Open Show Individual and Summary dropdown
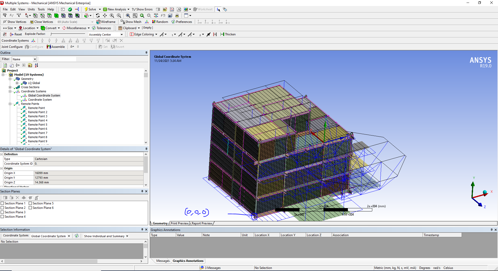The height and width of the screenshot is (271, 498). pyautogui.click(x=127, y=236)
